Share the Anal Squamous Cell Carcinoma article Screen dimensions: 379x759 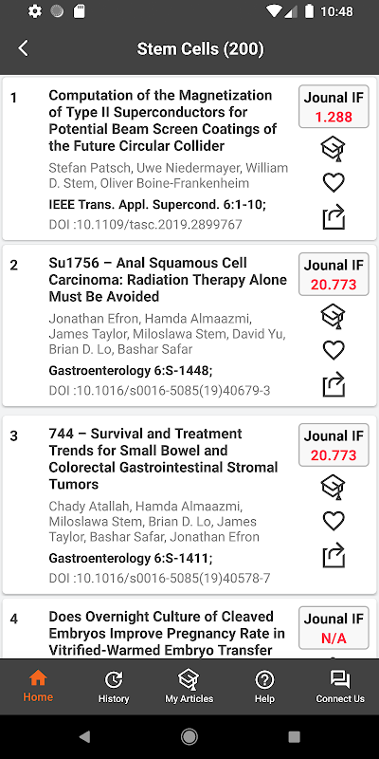point(334,385)
